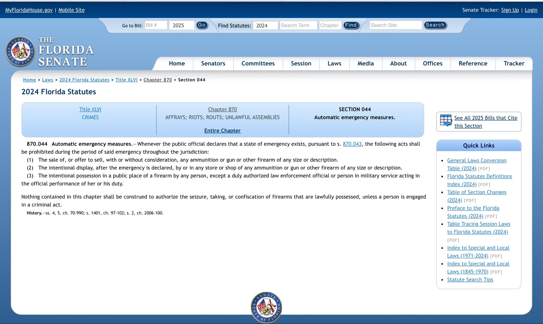This screenshot has height=324, width=543.
Task: Open the Laws navigation menu
Action: click(334, 63)
